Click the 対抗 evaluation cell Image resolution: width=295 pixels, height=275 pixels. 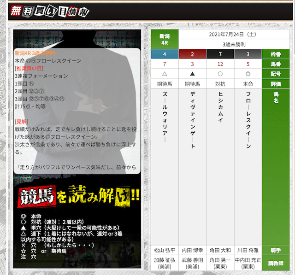click(x=220, y=84)
